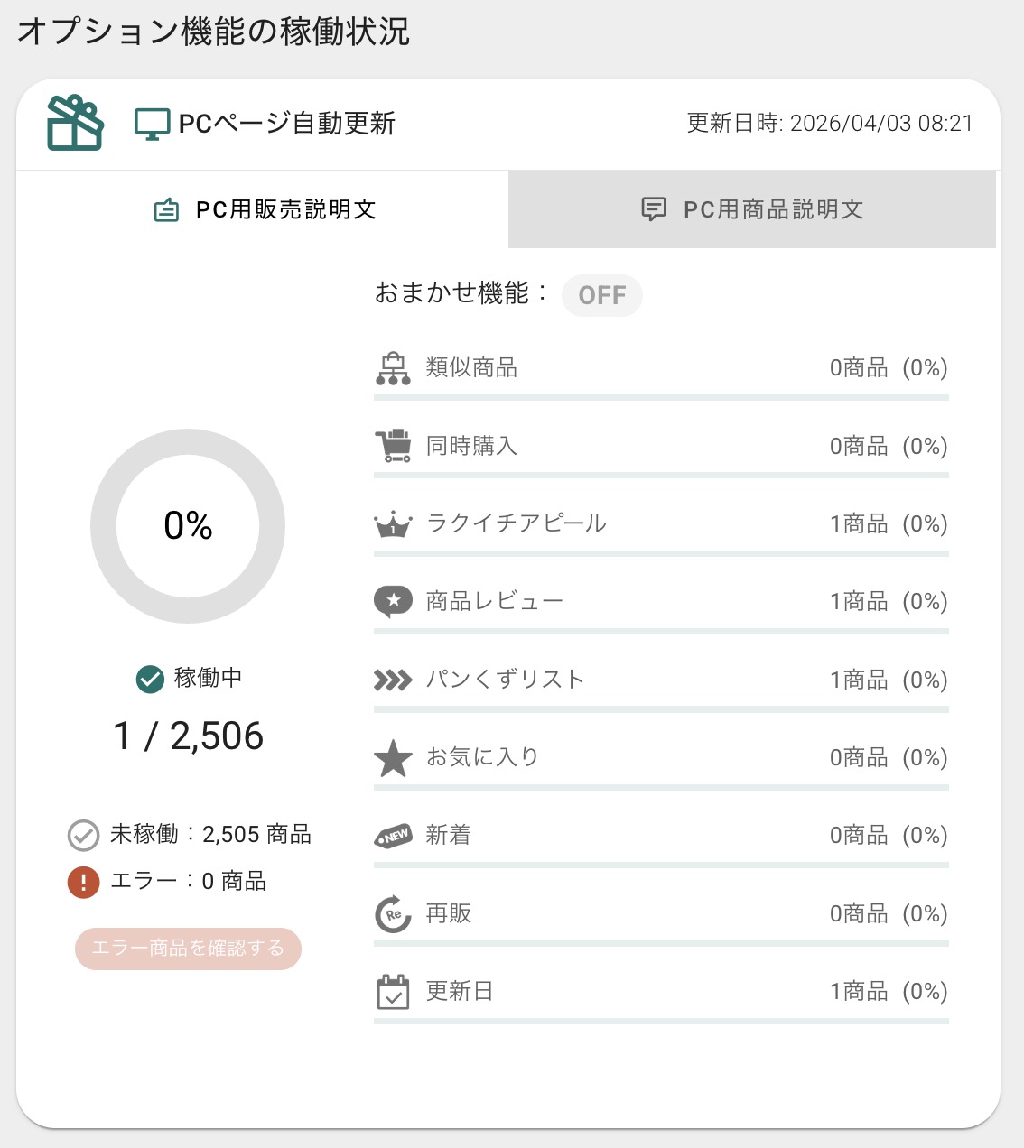Screen dimensions: 1024x1148
Task: Click the 0% donut progress chart
Action: coord(188,526)
